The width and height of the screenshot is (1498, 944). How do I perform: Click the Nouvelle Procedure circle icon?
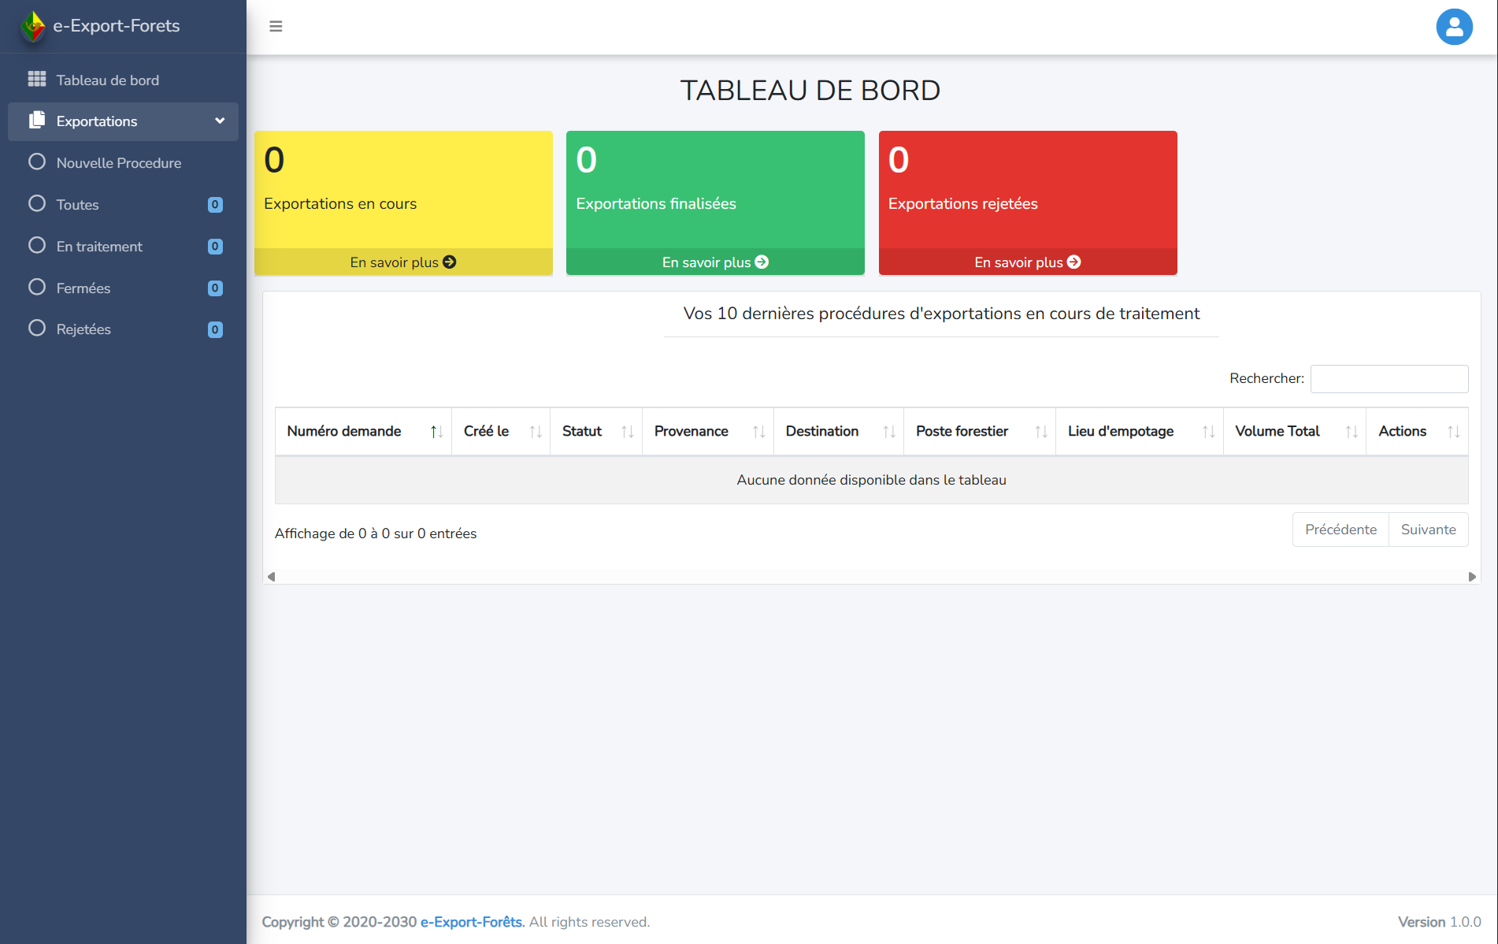click(36, 162)
